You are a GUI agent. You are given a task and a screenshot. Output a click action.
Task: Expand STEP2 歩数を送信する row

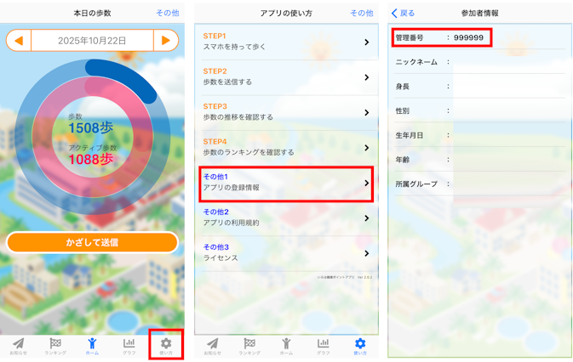point(287,76)
